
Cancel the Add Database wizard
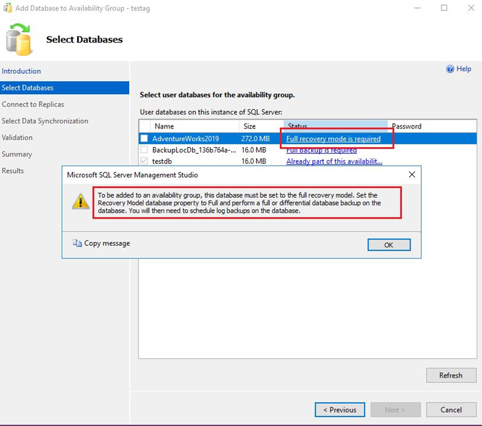[451, 410]
